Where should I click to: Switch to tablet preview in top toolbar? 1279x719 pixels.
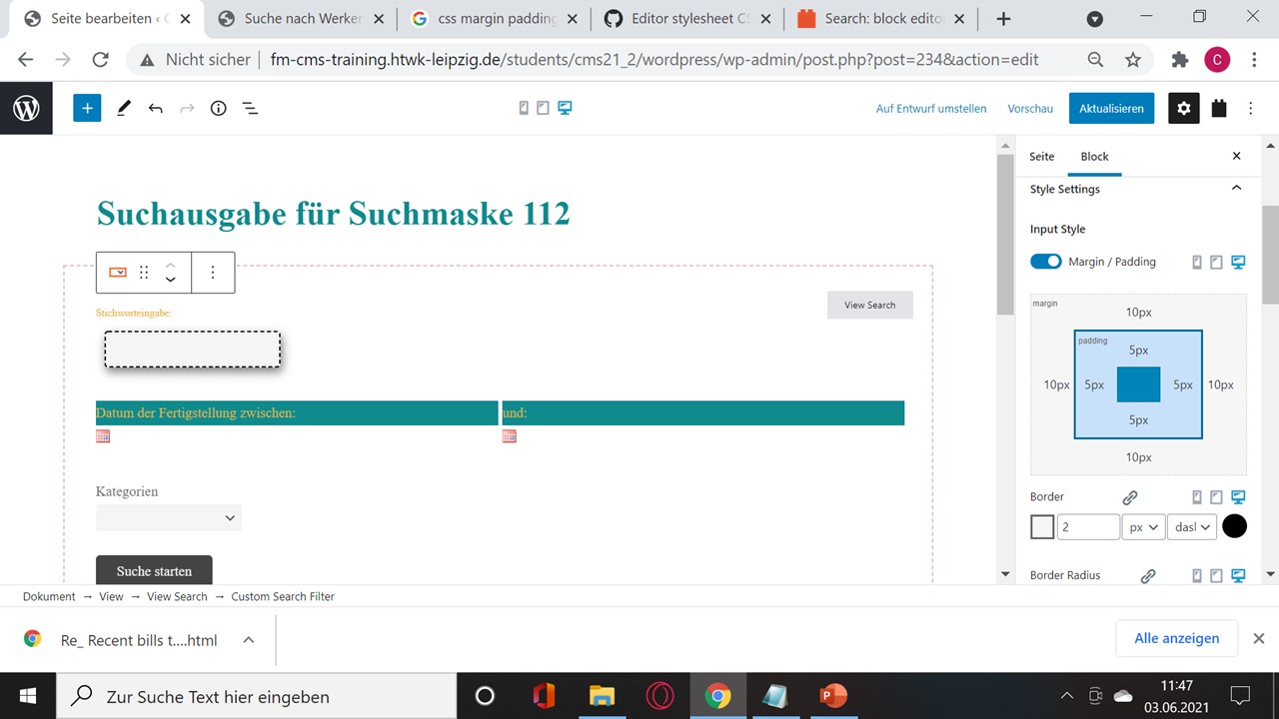[x=543, y=108]
